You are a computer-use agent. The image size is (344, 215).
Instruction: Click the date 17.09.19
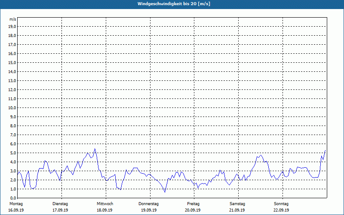point(60,210)
